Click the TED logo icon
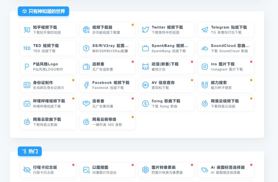The height and width of the screenshot is (182, 278). (x=27, y=48)
